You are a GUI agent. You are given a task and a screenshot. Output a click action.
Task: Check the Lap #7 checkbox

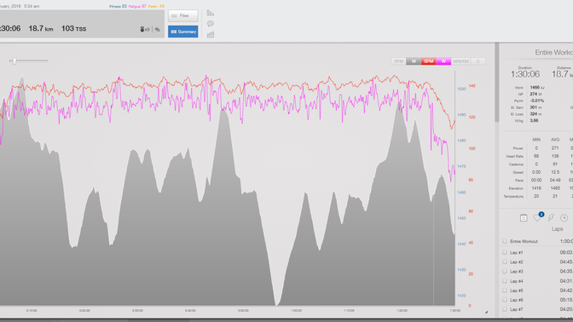click(x=505, y=309)
